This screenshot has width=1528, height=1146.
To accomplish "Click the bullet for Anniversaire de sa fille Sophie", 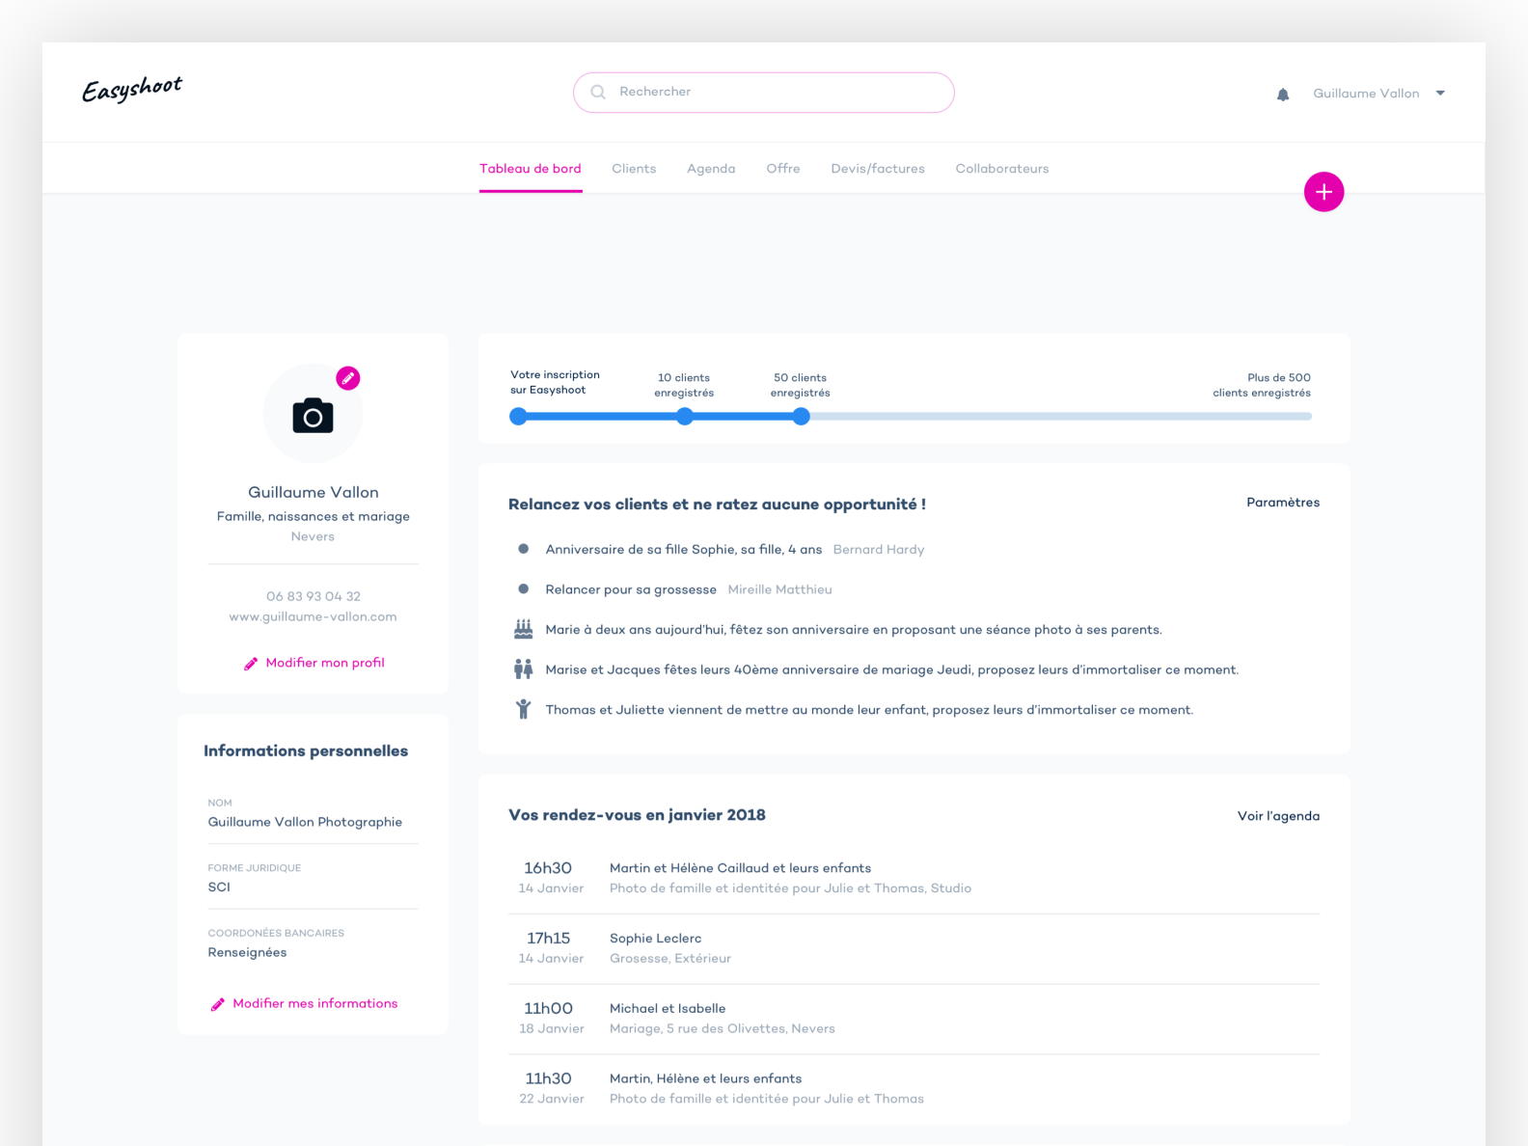I will (x=523, y=549).
